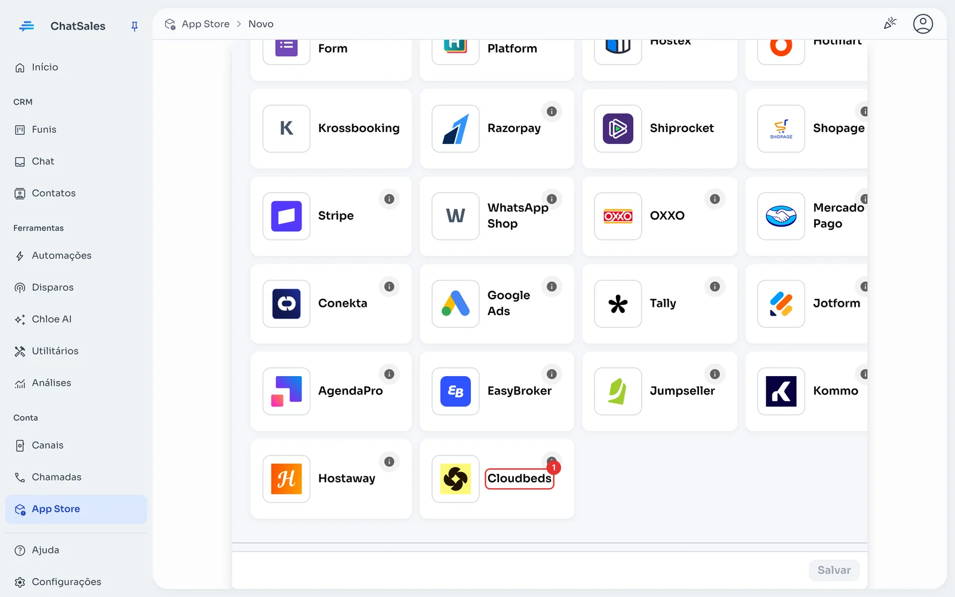The image size is (955, 597).
Task: Select App Store in sidebar
Action: pos(76,509)
